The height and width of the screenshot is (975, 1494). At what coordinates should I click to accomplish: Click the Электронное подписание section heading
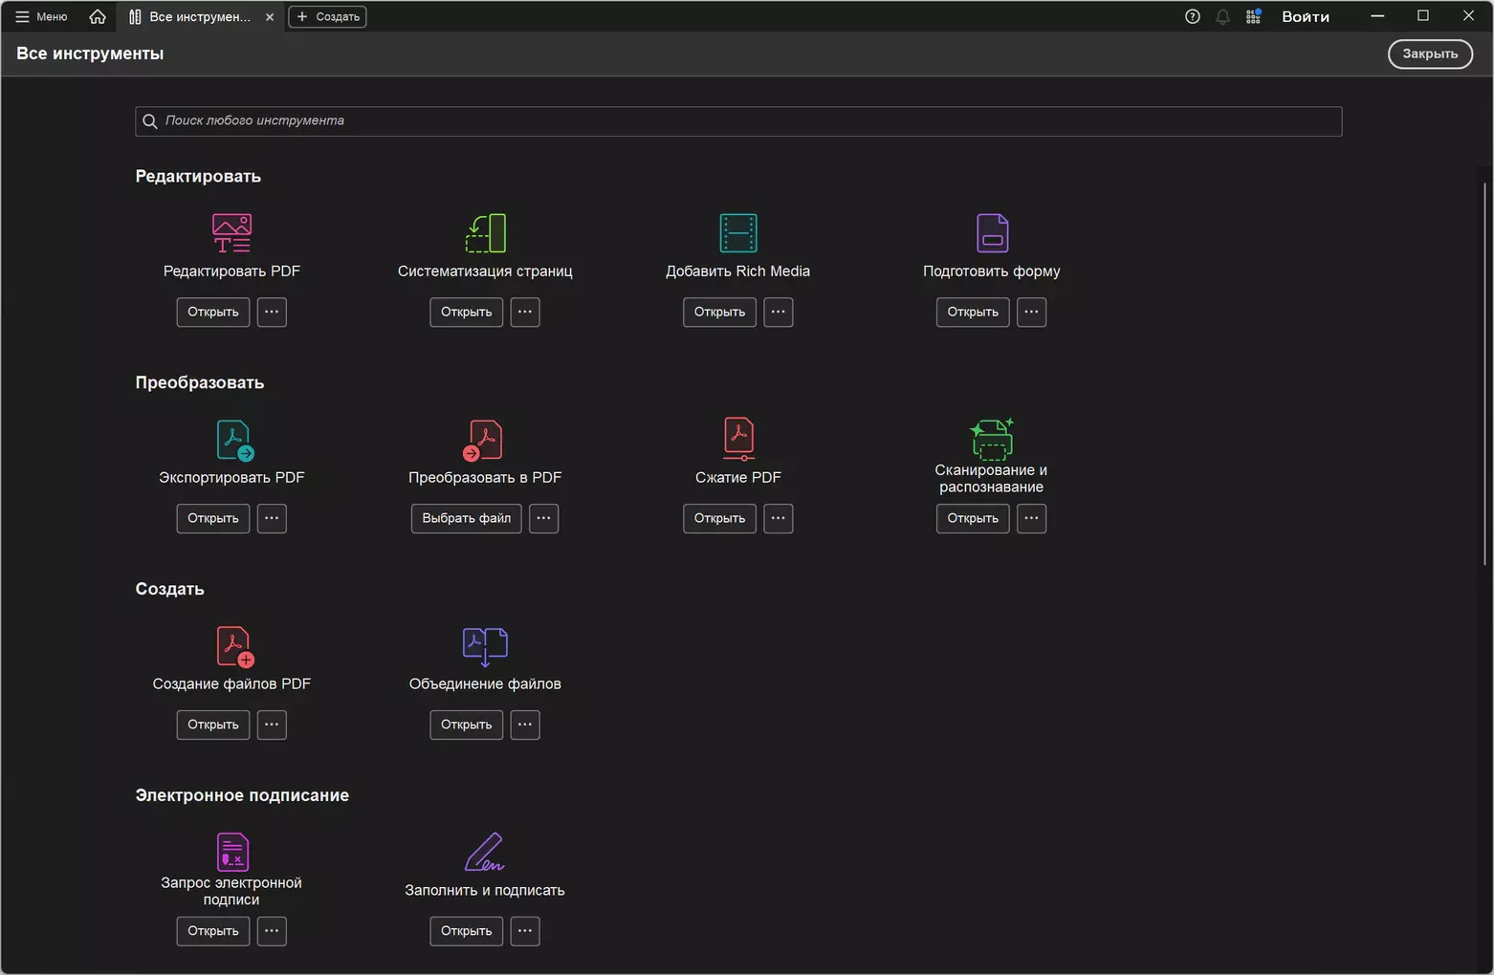click(x=242, y=795)
